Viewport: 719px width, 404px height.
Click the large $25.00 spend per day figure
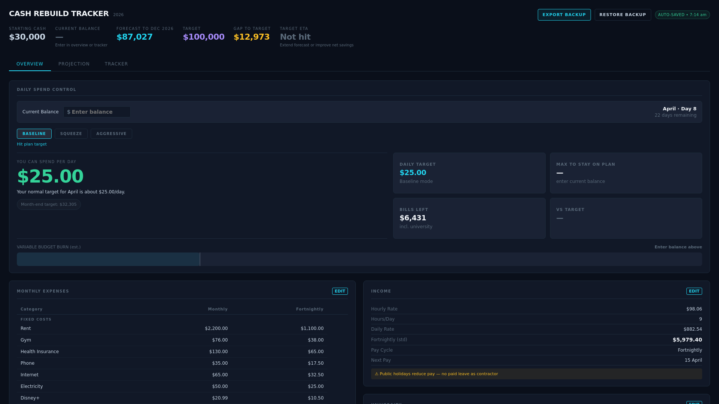point(51,176)
